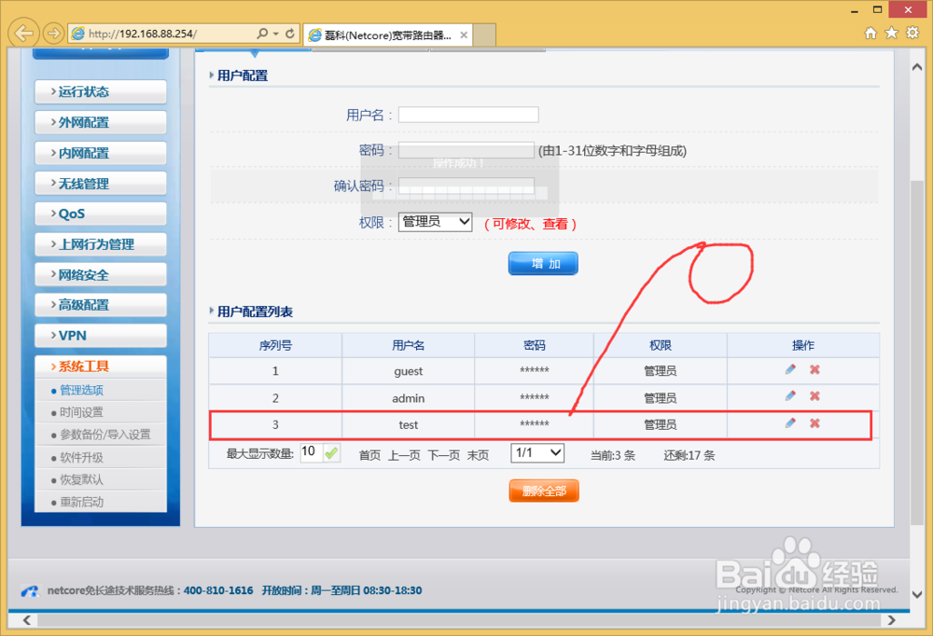Focus the 密码 input field
The image size is (933, 636).
coord(466,150)
